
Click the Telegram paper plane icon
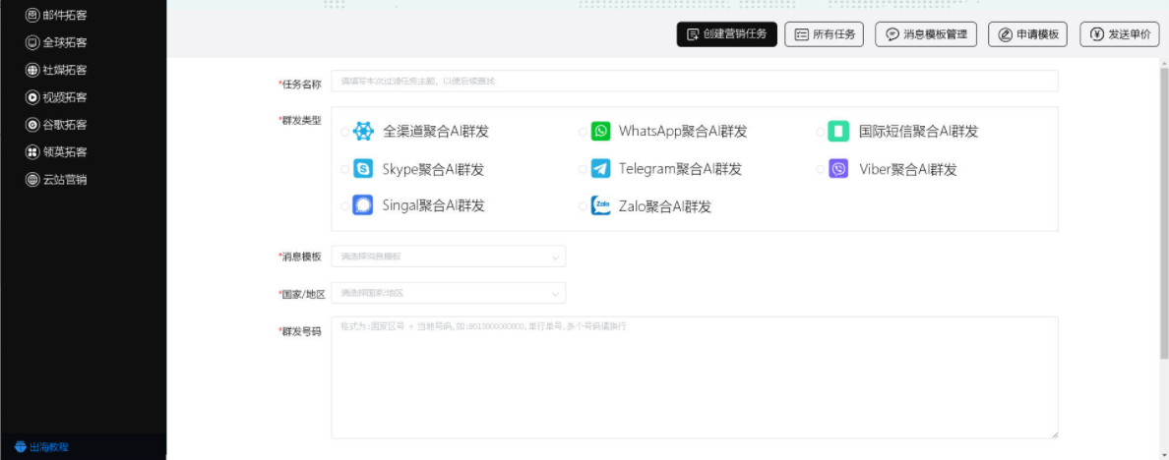[x=600, y=169]
